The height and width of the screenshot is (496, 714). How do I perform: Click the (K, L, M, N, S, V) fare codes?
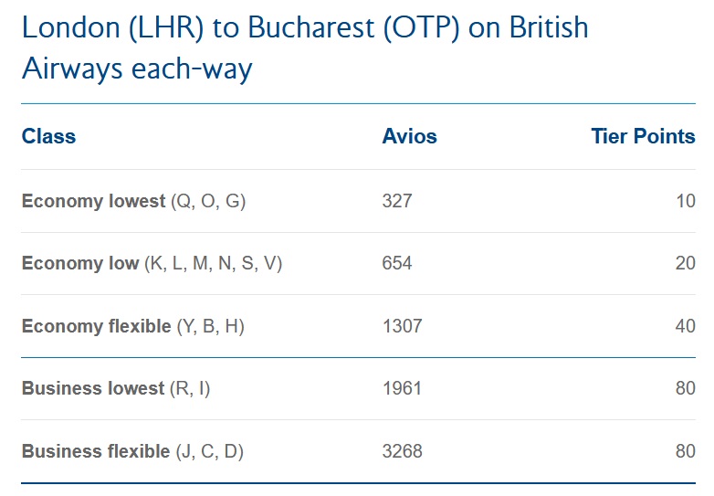[214, 263]
